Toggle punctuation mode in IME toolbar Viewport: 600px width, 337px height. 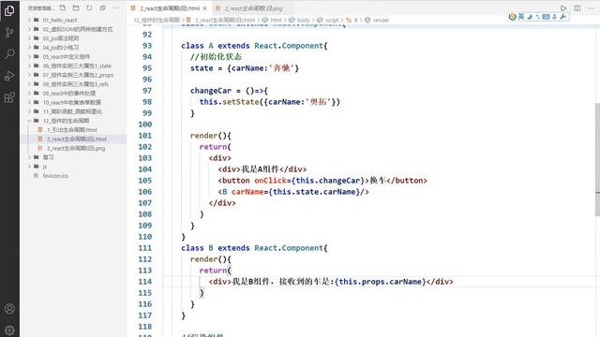click(537, 17)
